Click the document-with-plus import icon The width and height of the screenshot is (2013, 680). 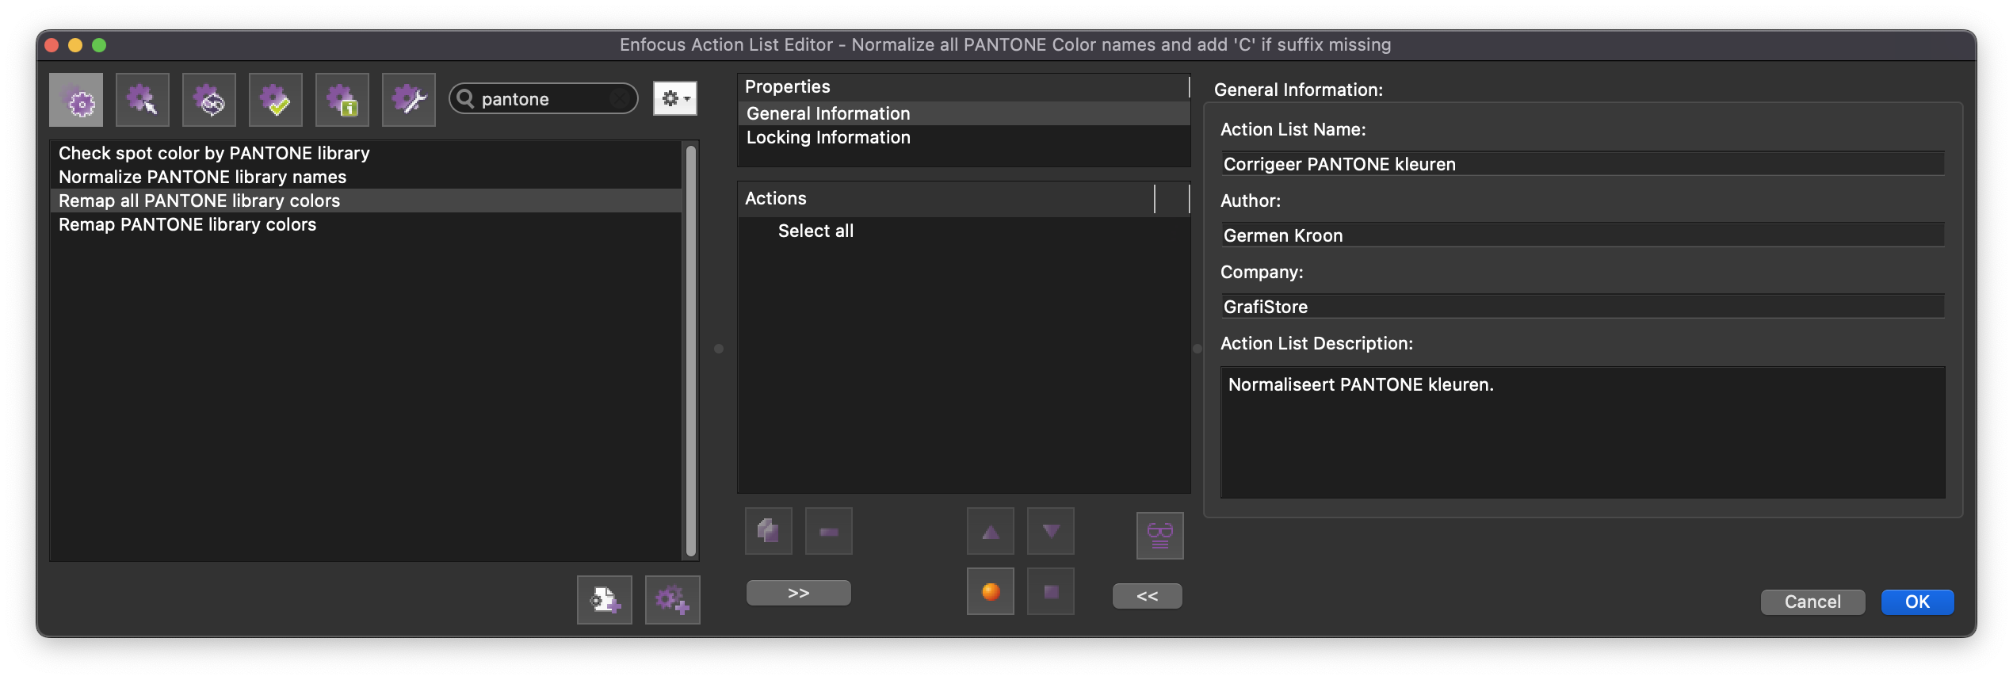click(605, 600)
